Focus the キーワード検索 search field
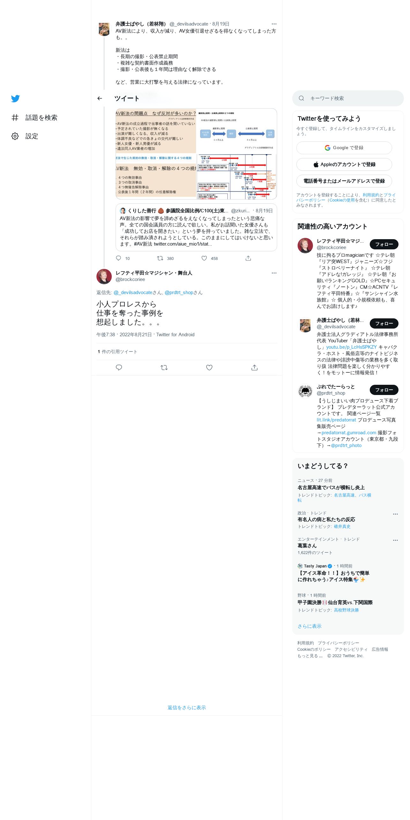This screenshot has height=820, width=410. pyautogui.click(x=348, y=98)
